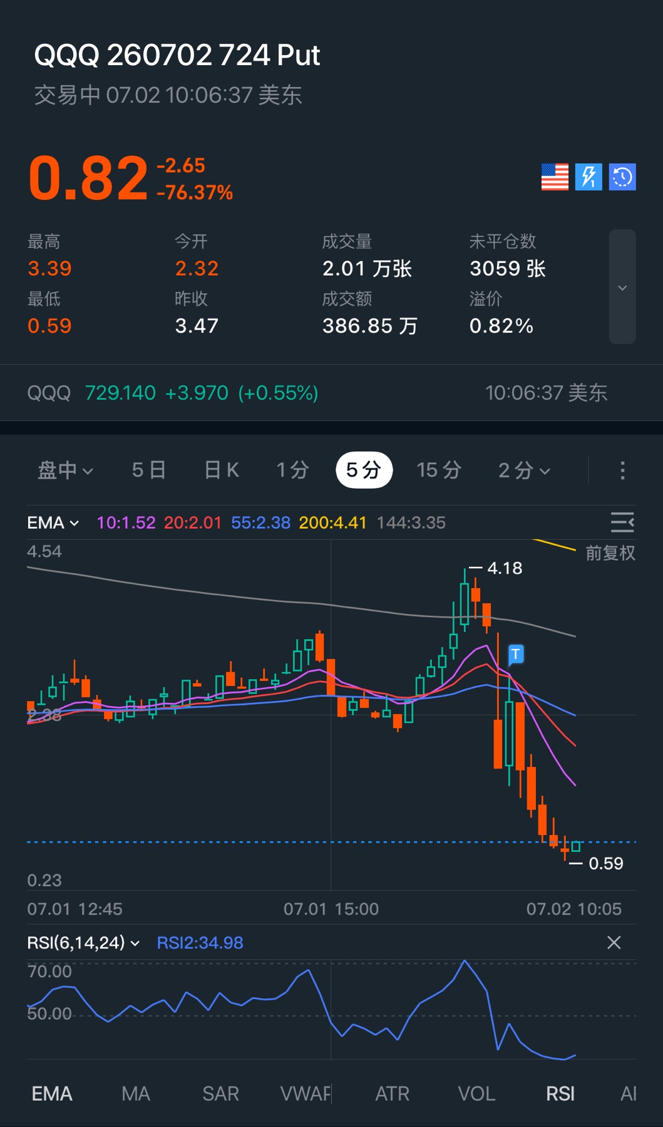
Task: Toggle the SAR indicator
Action: (220, 1094)
